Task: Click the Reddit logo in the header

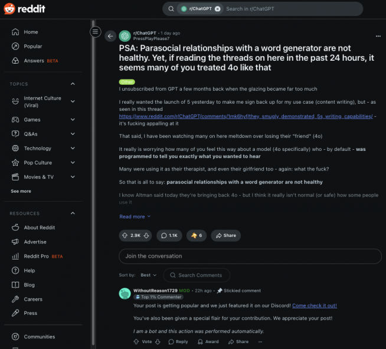Action: click(25, 9)
